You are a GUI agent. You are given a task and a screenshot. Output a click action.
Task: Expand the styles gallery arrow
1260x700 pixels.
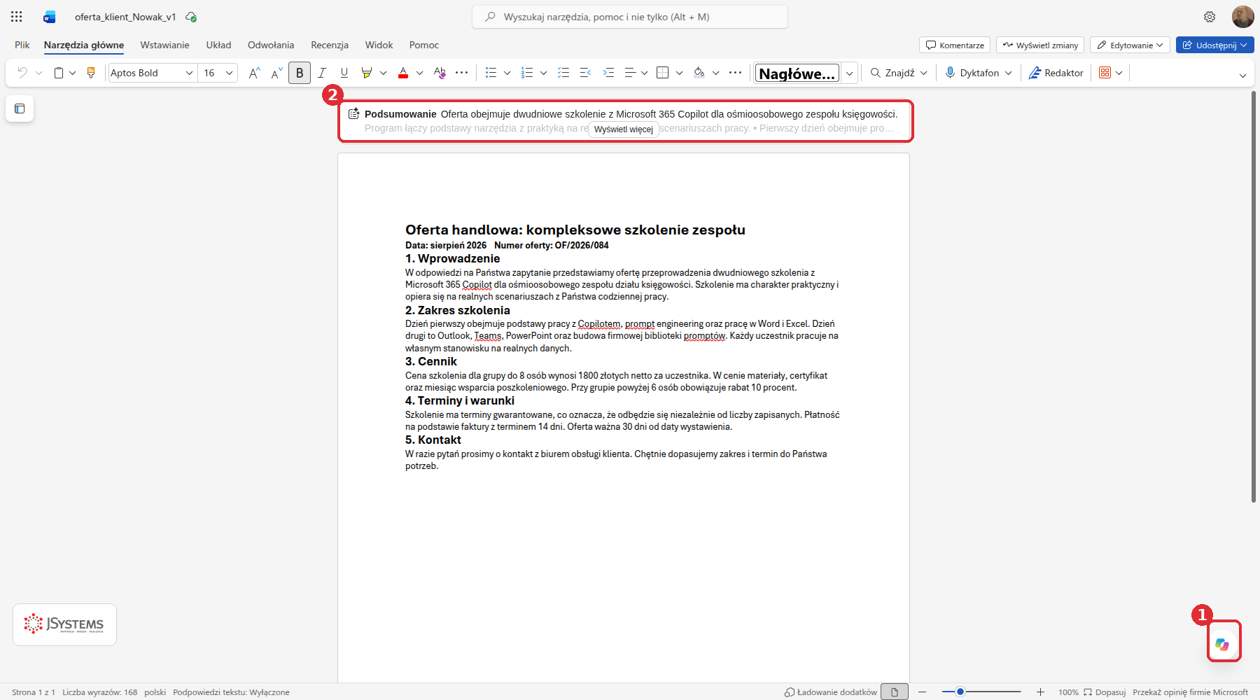849,73
